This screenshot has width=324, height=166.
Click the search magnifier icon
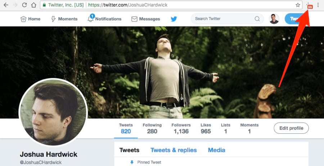pyautogui.click(x=257, y=19)
